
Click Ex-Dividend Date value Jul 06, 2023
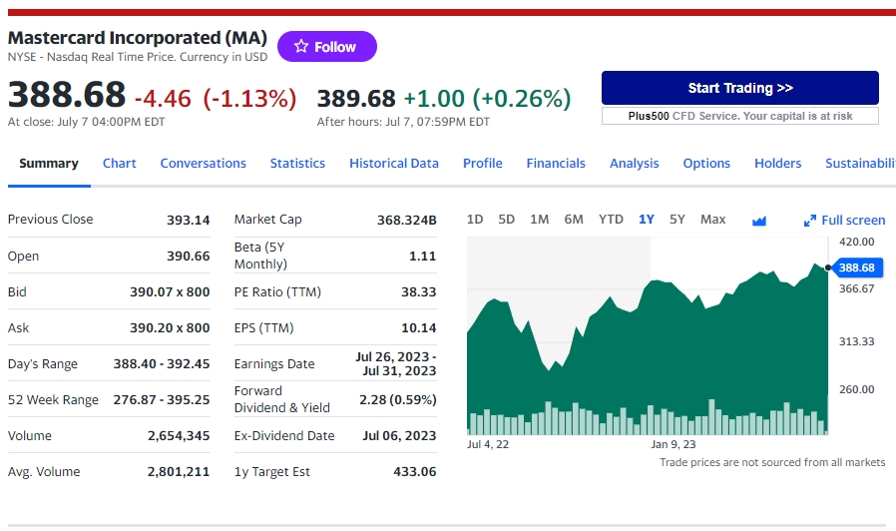(x=399, y=436)
